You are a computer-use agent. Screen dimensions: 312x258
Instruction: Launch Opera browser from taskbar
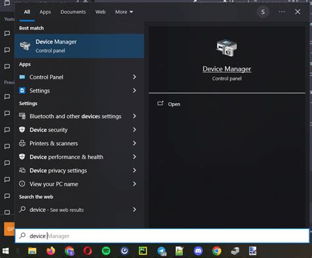tap(88, 251)
